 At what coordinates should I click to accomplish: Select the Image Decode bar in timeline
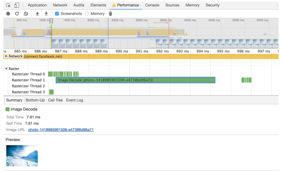[135, 80]
